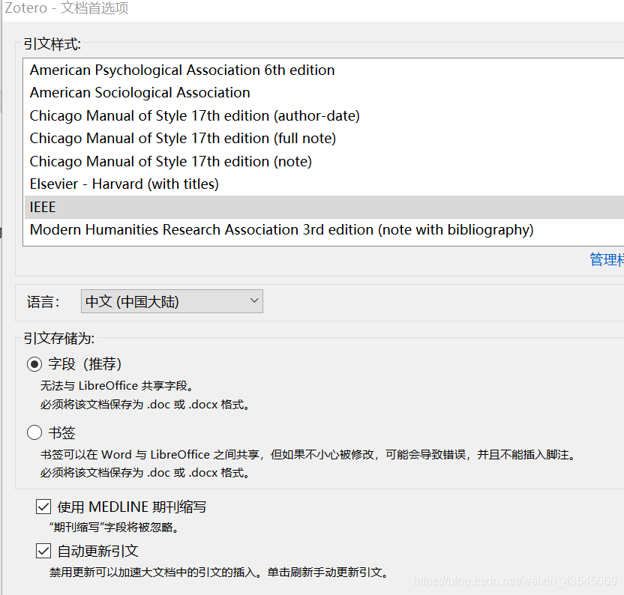The image size is (624, 595).
Task: Select the 字段 (推荐) radio option
Action: coord(34,364)
